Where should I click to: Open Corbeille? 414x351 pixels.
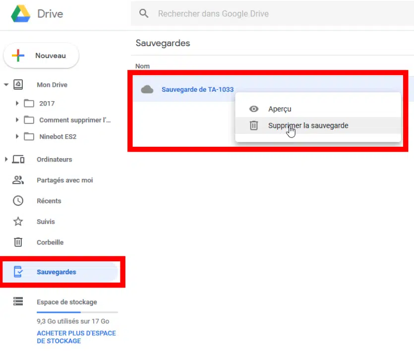tap(50, 242)
